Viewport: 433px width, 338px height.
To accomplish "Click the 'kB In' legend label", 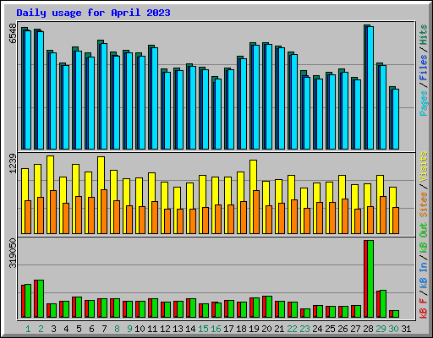I will click(x=423, y=275).
